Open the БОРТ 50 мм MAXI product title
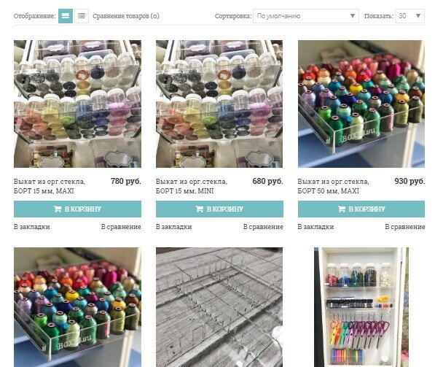Image resolution: width=435 pixels, height=367 pixels. tap(333, 186)
